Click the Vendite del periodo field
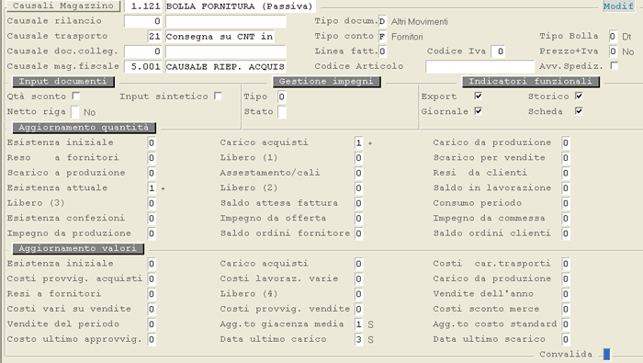Viewport: 643px width, 363px height. pos(152,324)
